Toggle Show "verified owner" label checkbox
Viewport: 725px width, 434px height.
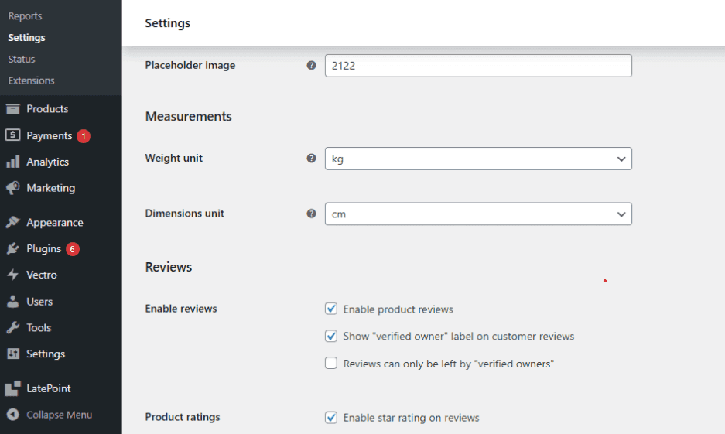pyautogui.click(x=331, y=336)
